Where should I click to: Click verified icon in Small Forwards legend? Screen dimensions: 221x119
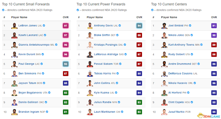click(x=3, y=10)
